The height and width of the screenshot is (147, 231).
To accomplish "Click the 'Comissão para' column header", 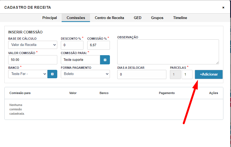I will tap(20, 93).
